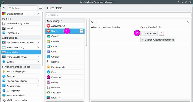
Task: Click the 'Sprachpakete' sidebar text
Action: [x=13, y=33]
